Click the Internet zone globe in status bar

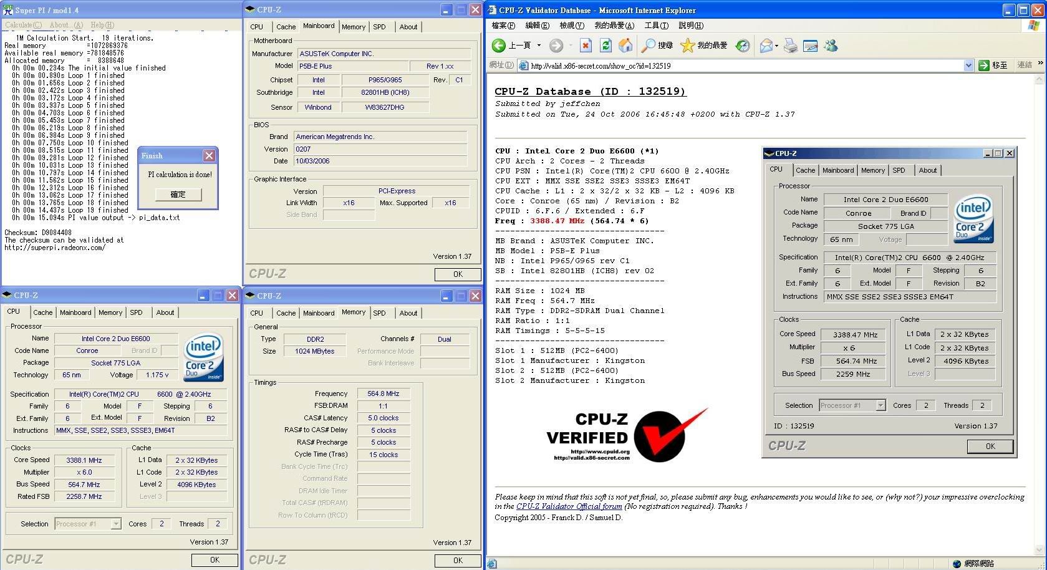coord(957,564)
